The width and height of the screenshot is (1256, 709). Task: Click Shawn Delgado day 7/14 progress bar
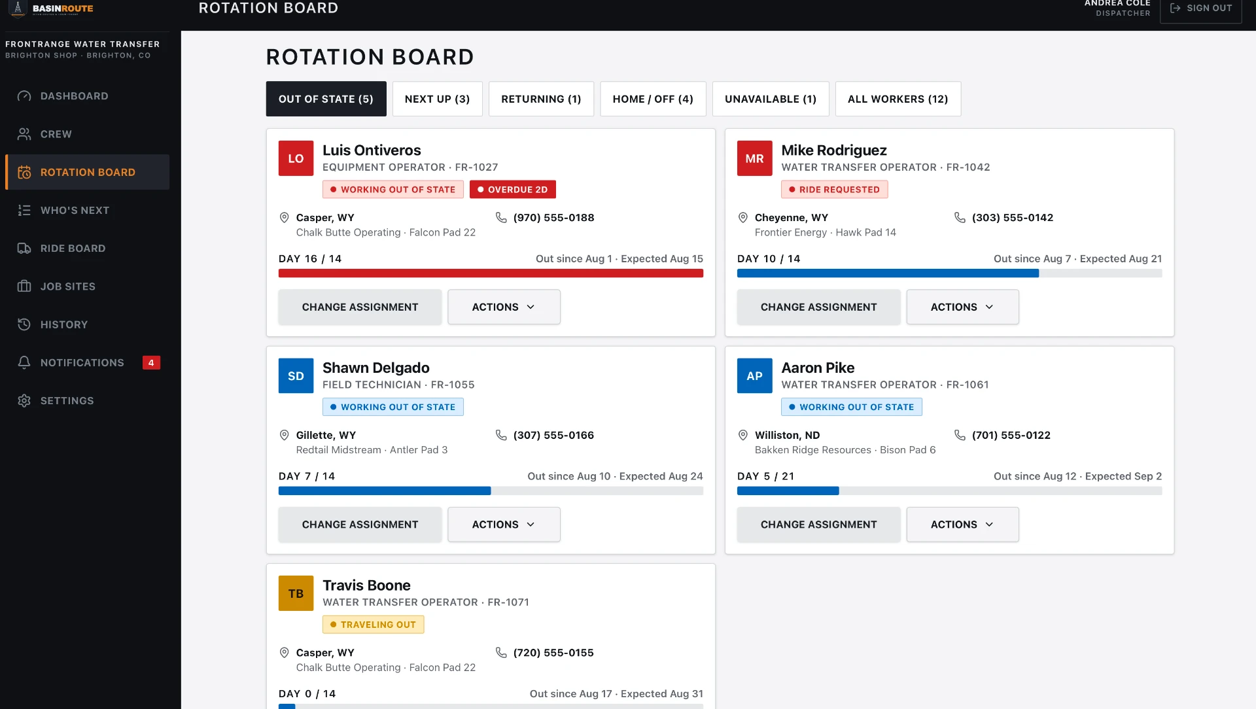[x=491, y=491]
